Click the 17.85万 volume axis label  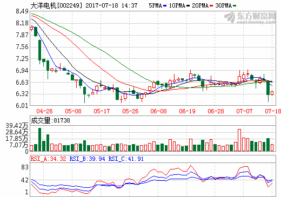coord(17,139)
